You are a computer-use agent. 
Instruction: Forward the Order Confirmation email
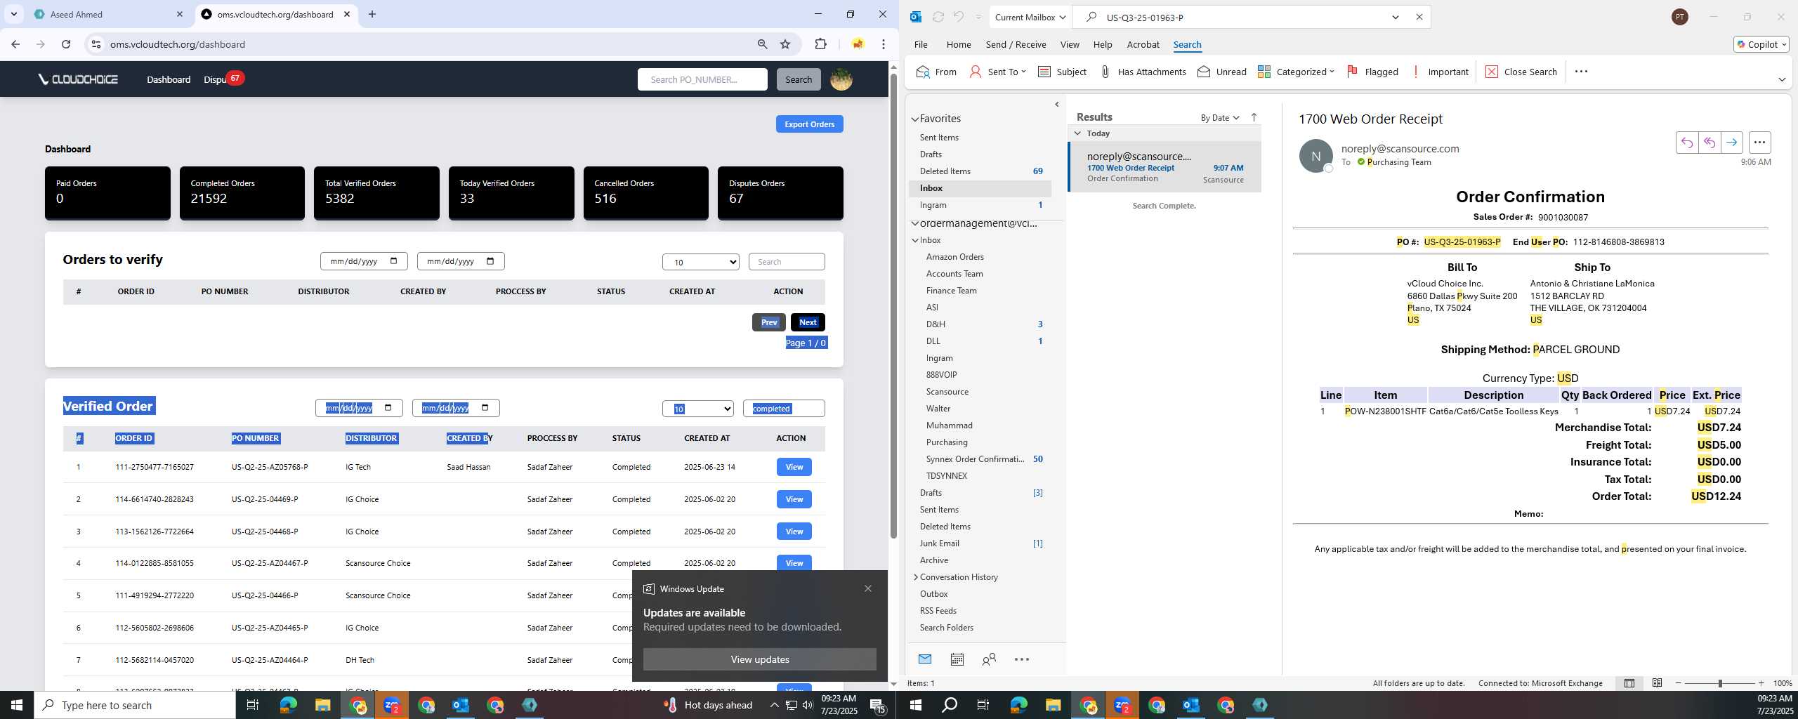(1731, 143)
